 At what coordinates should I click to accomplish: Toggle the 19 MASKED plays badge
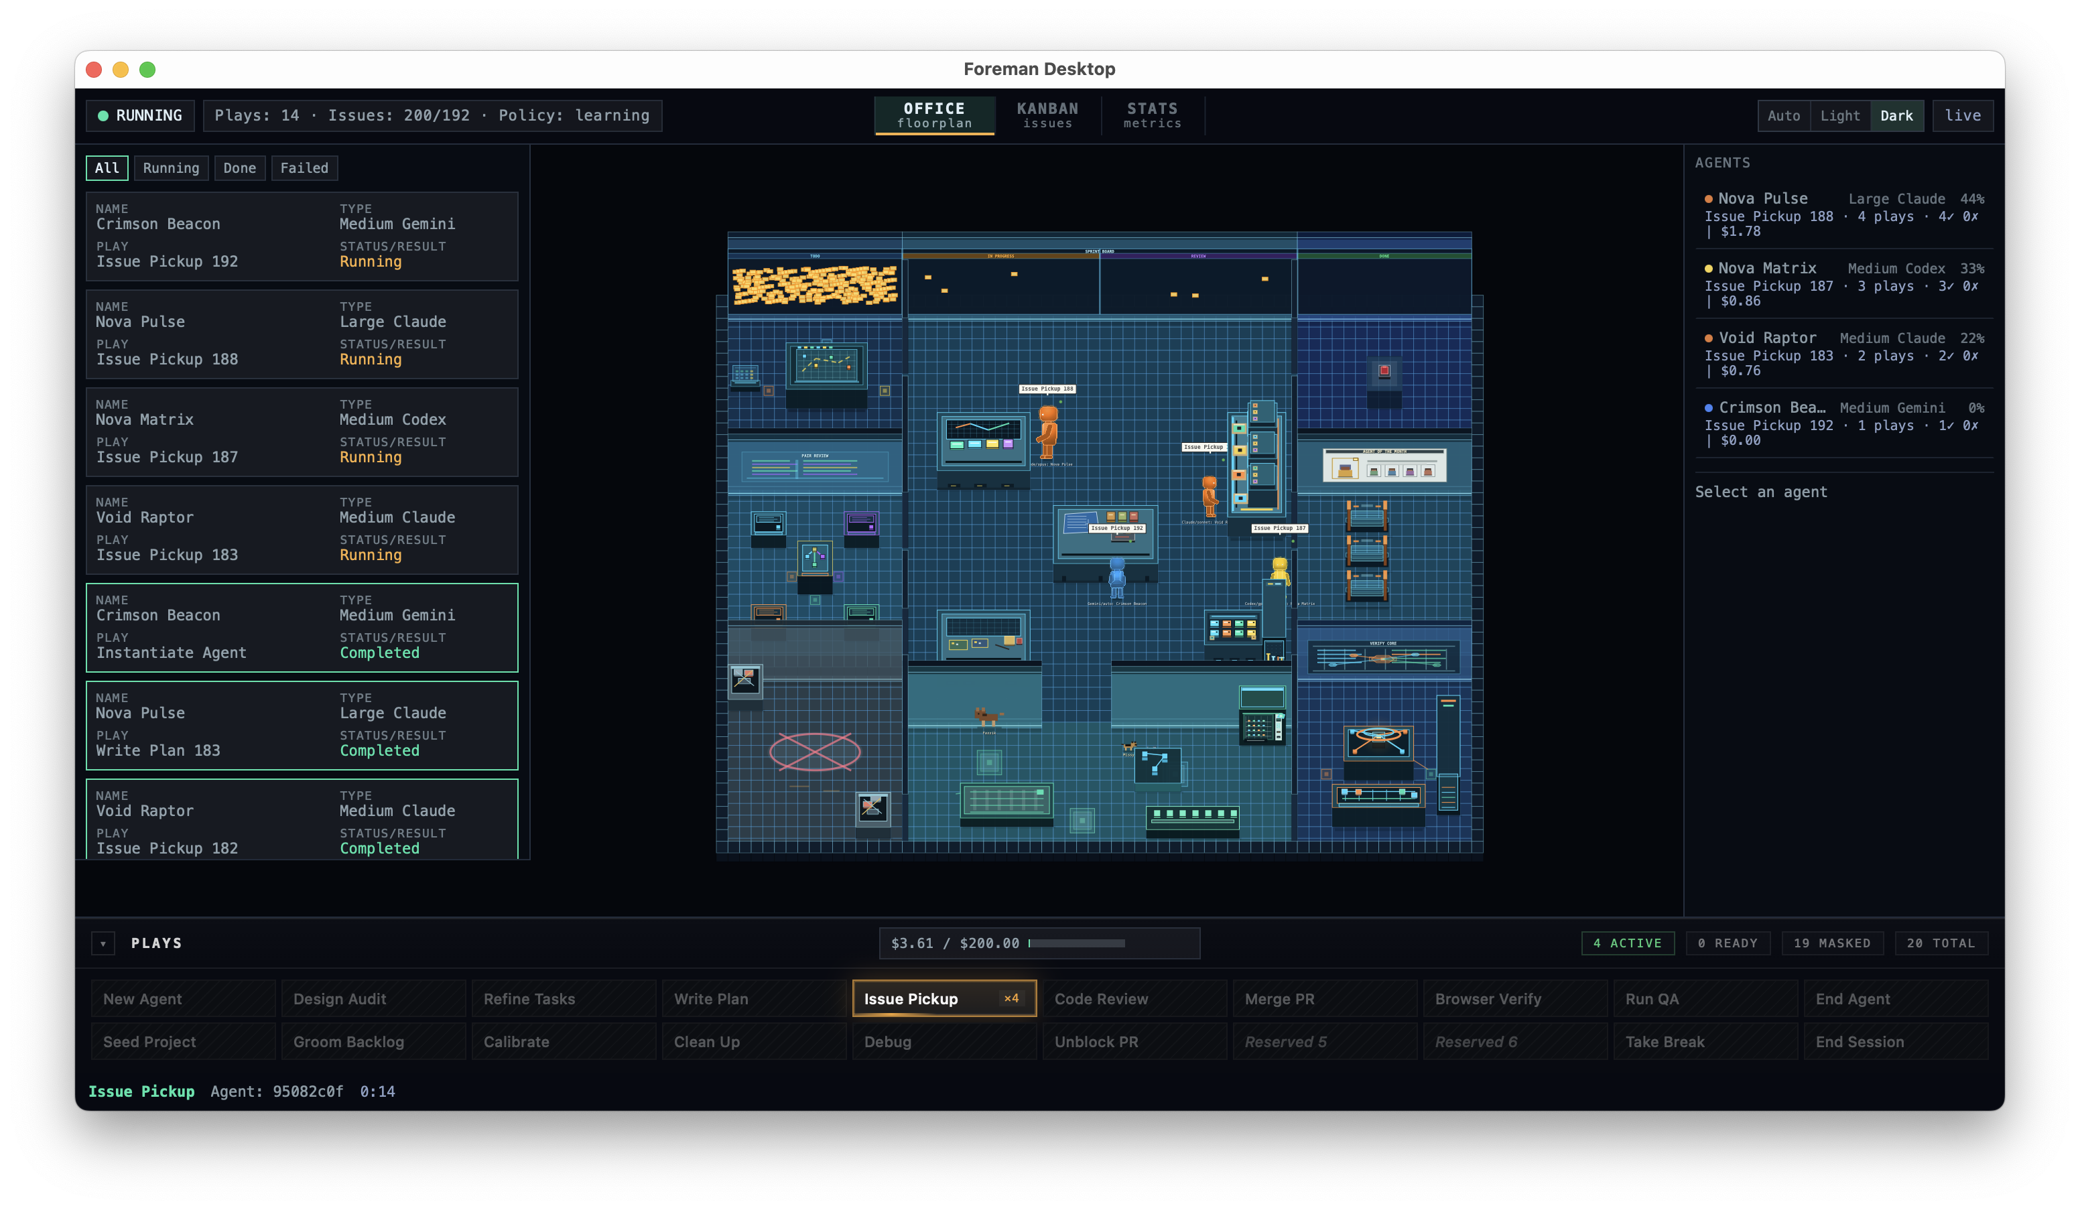[1831, 943]
